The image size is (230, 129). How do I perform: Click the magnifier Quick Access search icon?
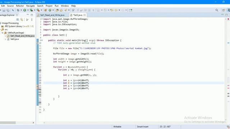tap(217, 10)
